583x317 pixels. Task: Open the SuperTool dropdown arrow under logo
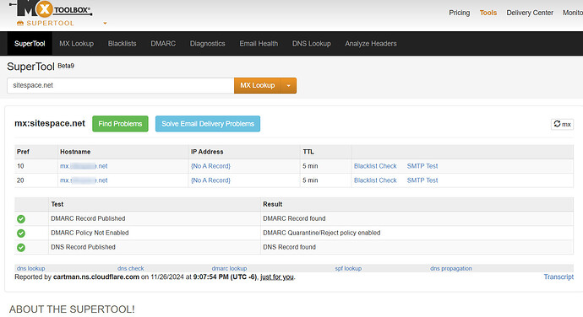(x=106, y=23)
